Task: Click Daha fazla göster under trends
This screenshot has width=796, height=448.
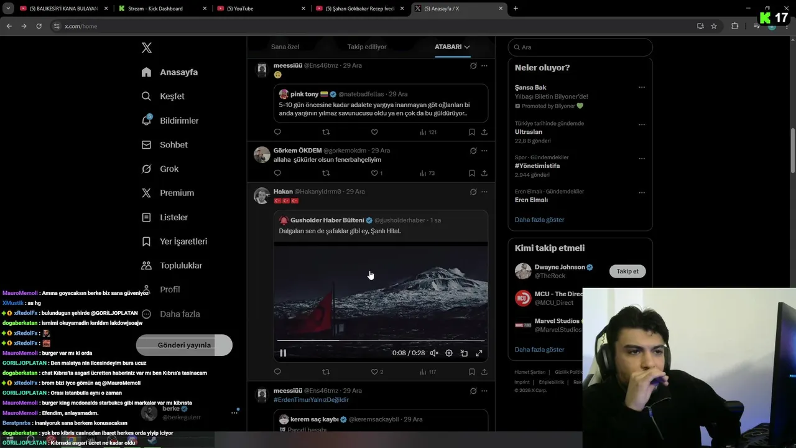Action: point(539,220)
